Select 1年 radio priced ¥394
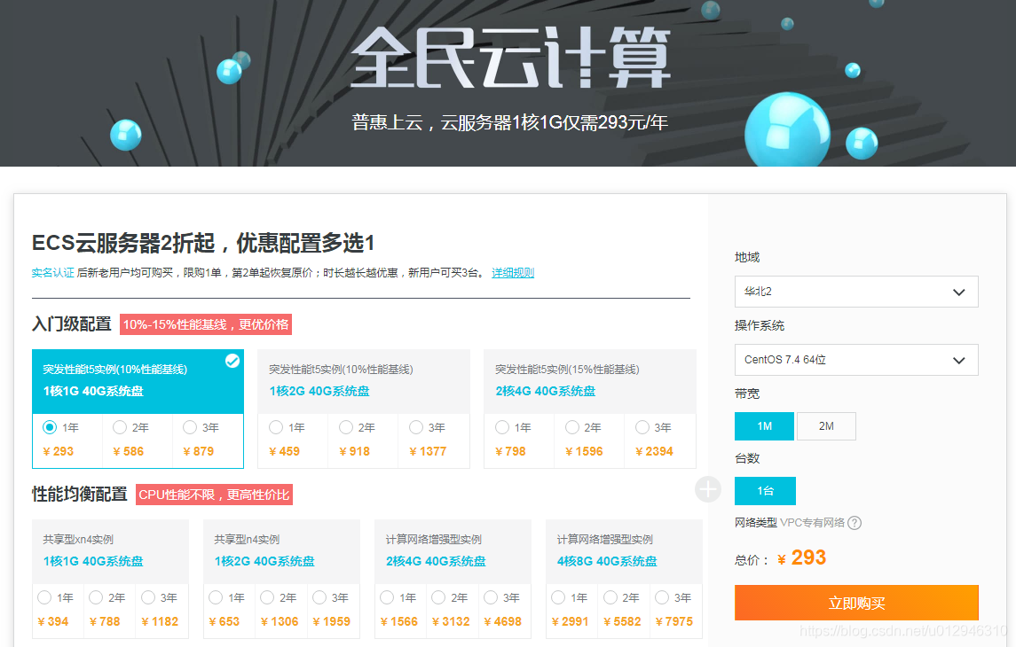This screenshot has width=1016, height=647. pos(44,597)
